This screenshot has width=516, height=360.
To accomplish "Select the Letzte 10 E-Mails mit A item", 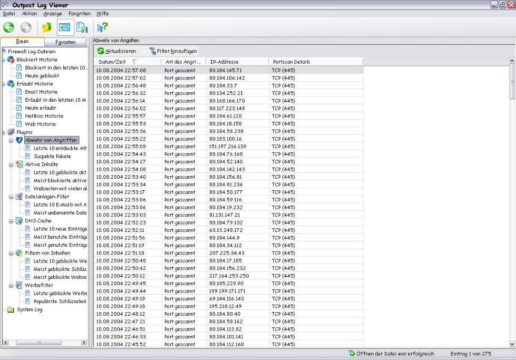I will (x=60, y=205).
